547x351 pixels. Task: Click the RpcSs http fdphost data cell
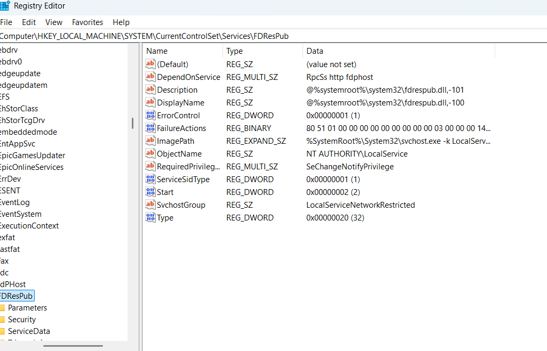pos(339,77)
